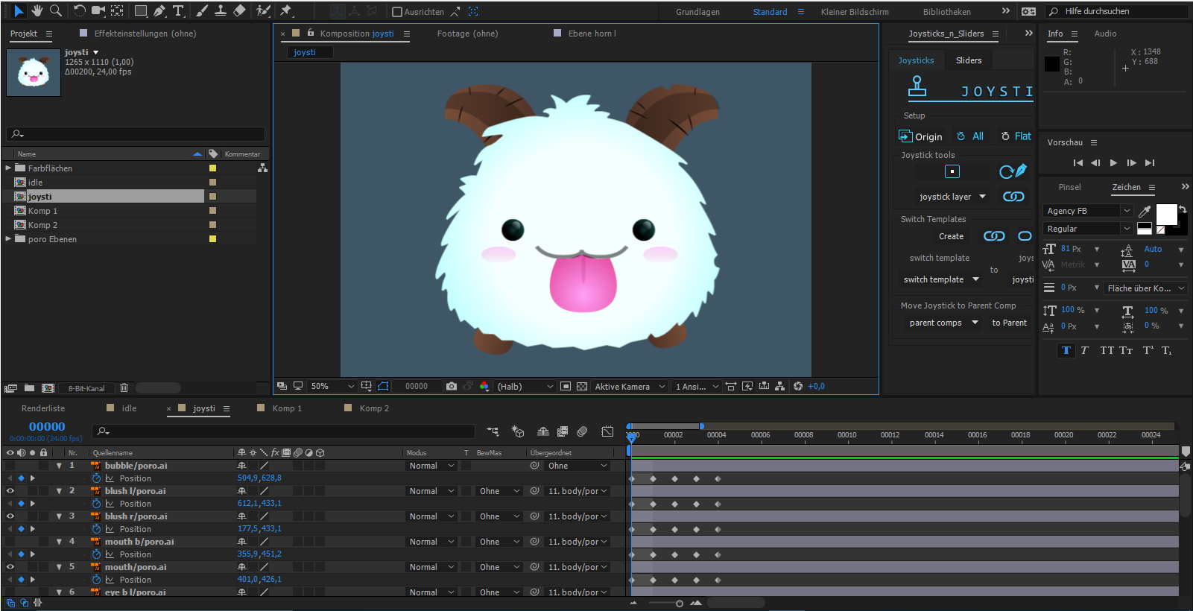The image size is (1193, 611).
Task: Click the eyedropper in the Zeichen panel
Action: coord(1145,211)
